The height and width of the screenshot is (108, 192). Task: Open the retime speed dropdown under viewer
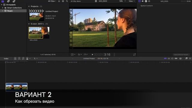tap(85, 55)
